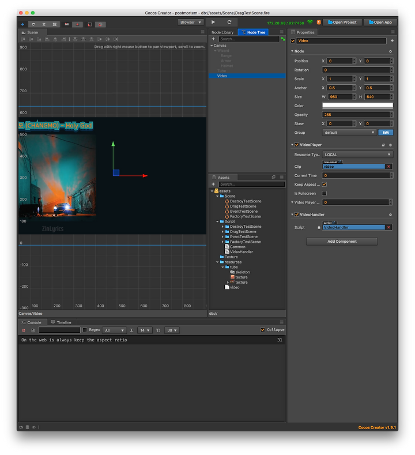Switch to the Node Library tab
Viewport: 415px width, 455px height.
222,32
